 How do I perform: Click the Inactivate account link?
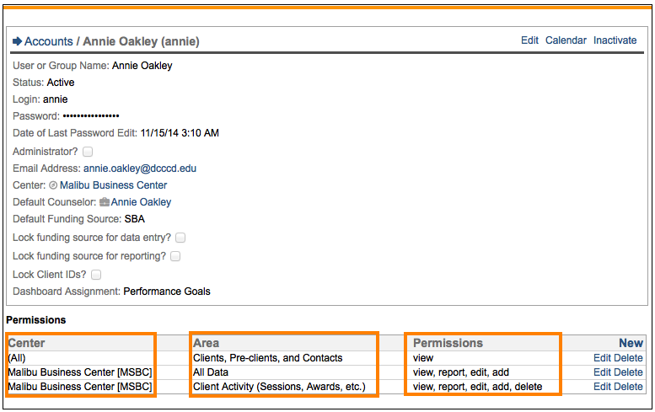pyautogui.click(x=615, y=40)
